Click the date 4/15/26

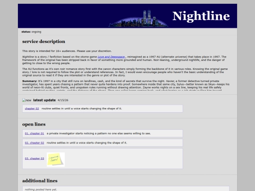click(63, 100)
